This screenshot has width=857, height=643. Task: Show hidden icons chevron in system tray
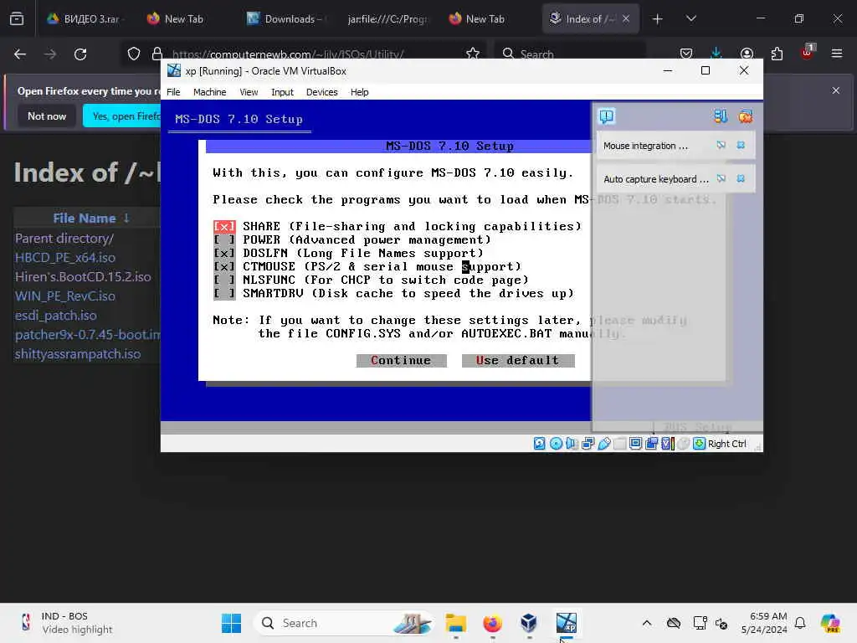pos(647,623)
